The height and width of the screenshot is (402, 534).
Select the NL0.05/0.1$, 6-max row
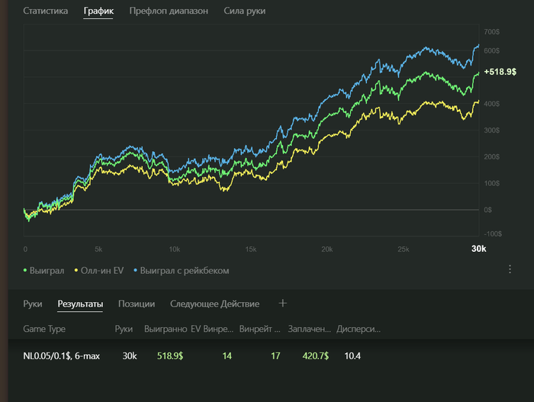271,355
